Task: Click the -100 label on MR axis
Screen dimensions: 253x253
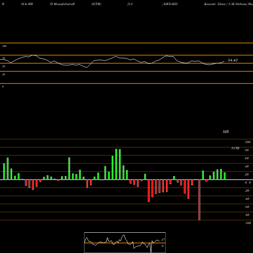Action: click(x=248, y=223)
